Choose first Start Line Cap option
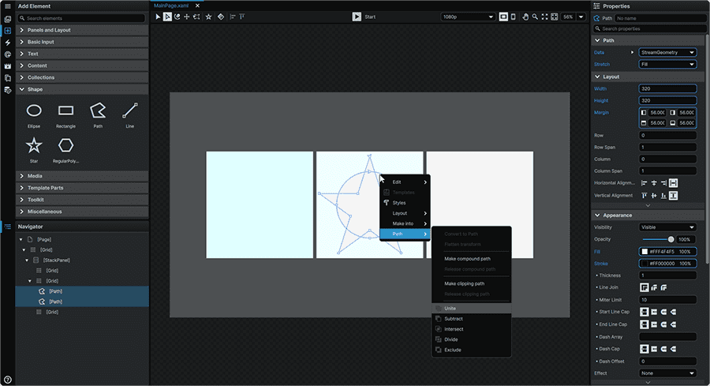This screenshot has height=386, width=710. point(645,312)
